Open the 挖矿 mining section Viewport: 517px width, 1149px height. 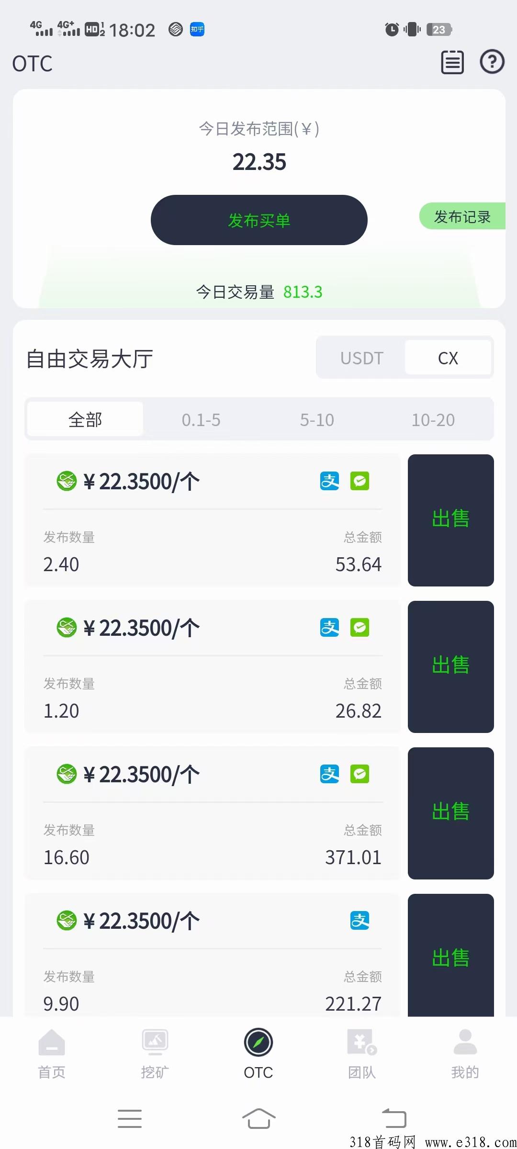pyautogui.click(x=155, y=1054)
